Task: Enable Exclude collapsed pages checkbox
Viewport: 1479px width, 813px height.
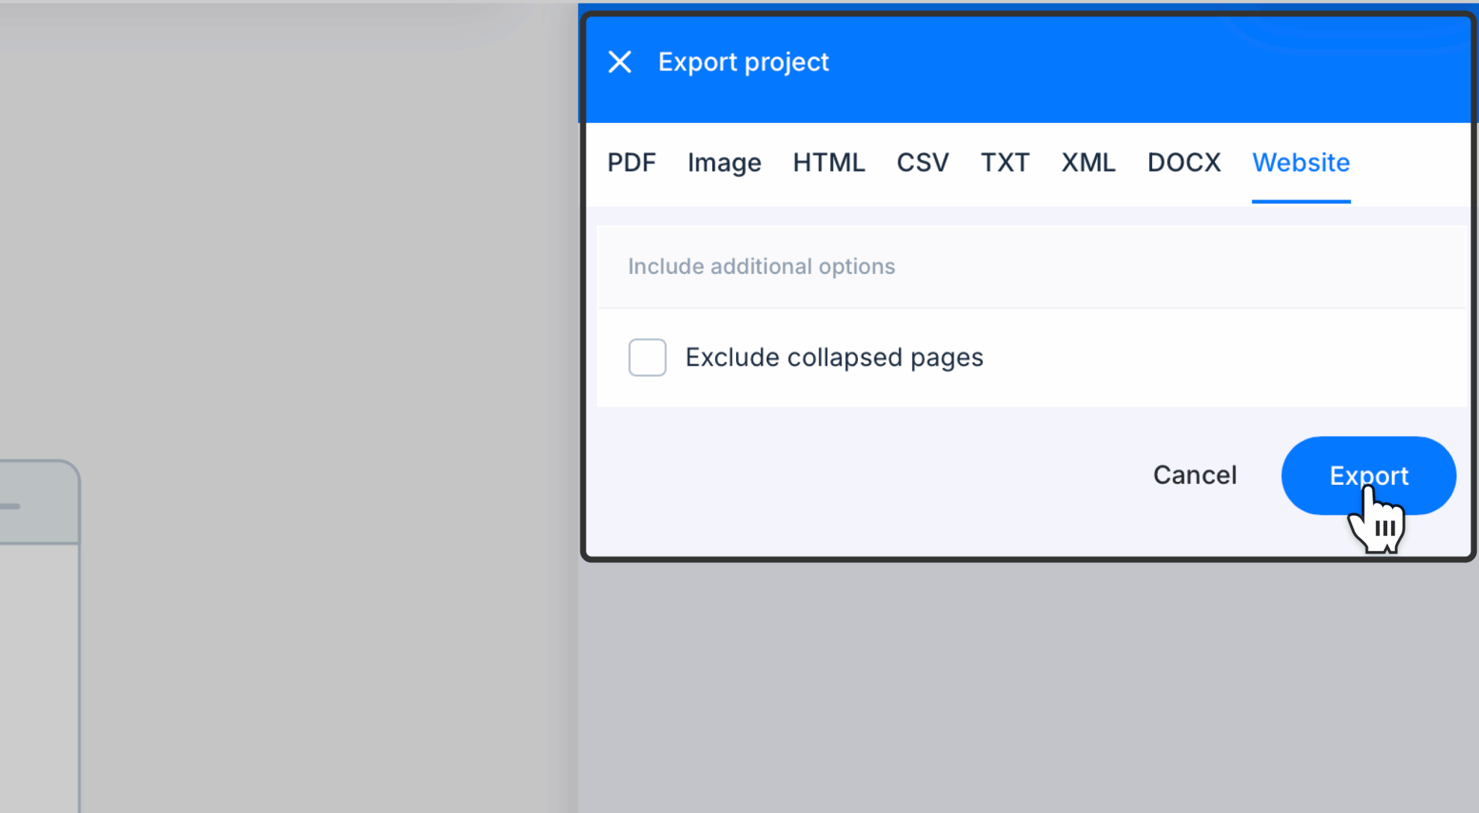Action: coord(647,357)
